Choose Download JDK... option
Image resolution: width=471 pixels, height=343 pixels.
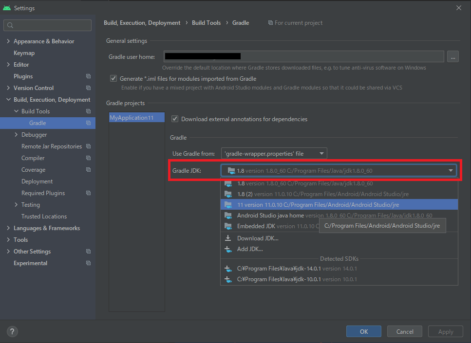339,238
